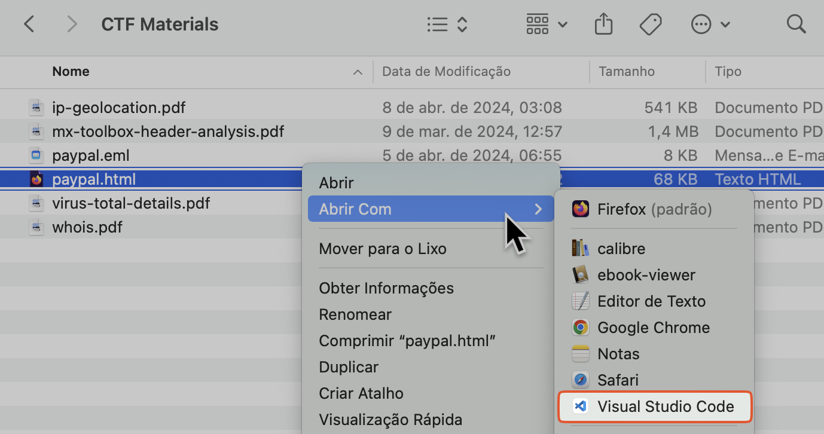824x434 pixels.
Task: Select the whois.pdf file row
Action: [87, 227]
